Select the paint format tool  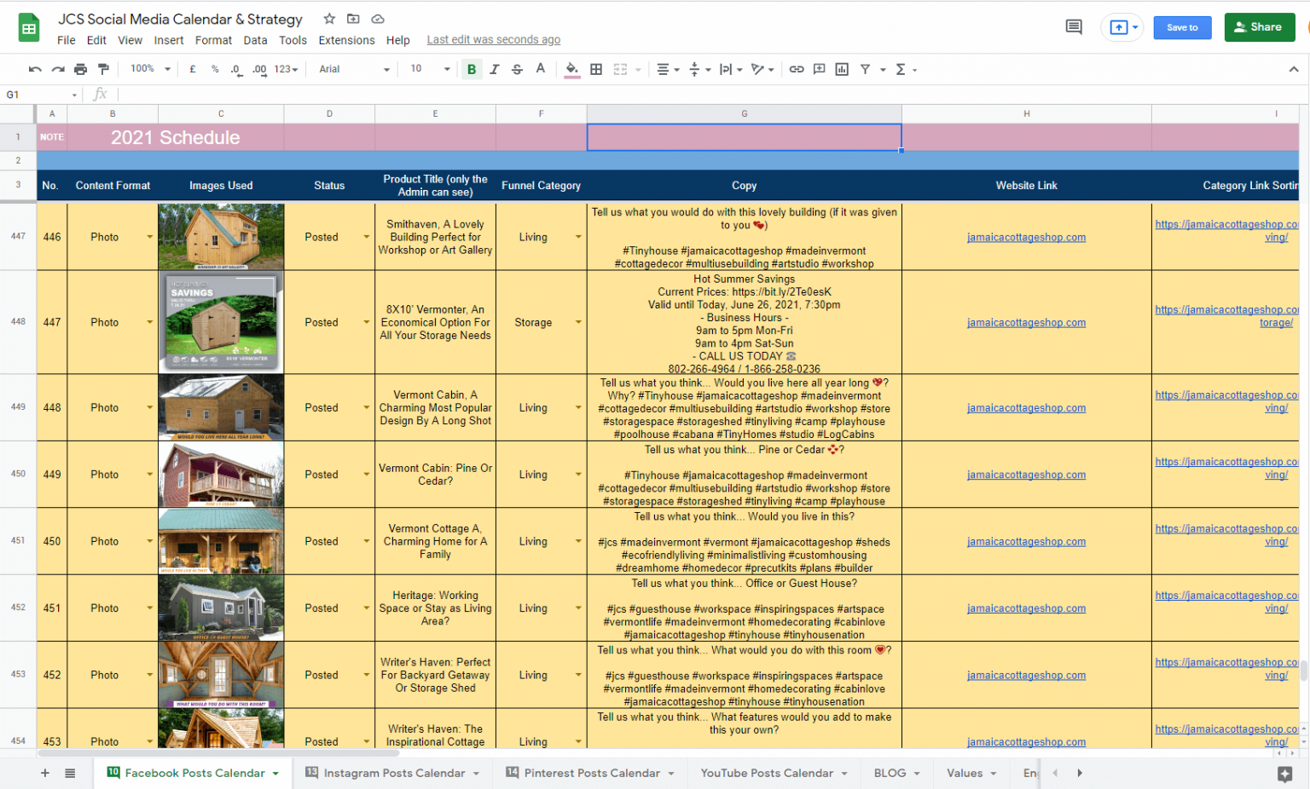[103, 69]
